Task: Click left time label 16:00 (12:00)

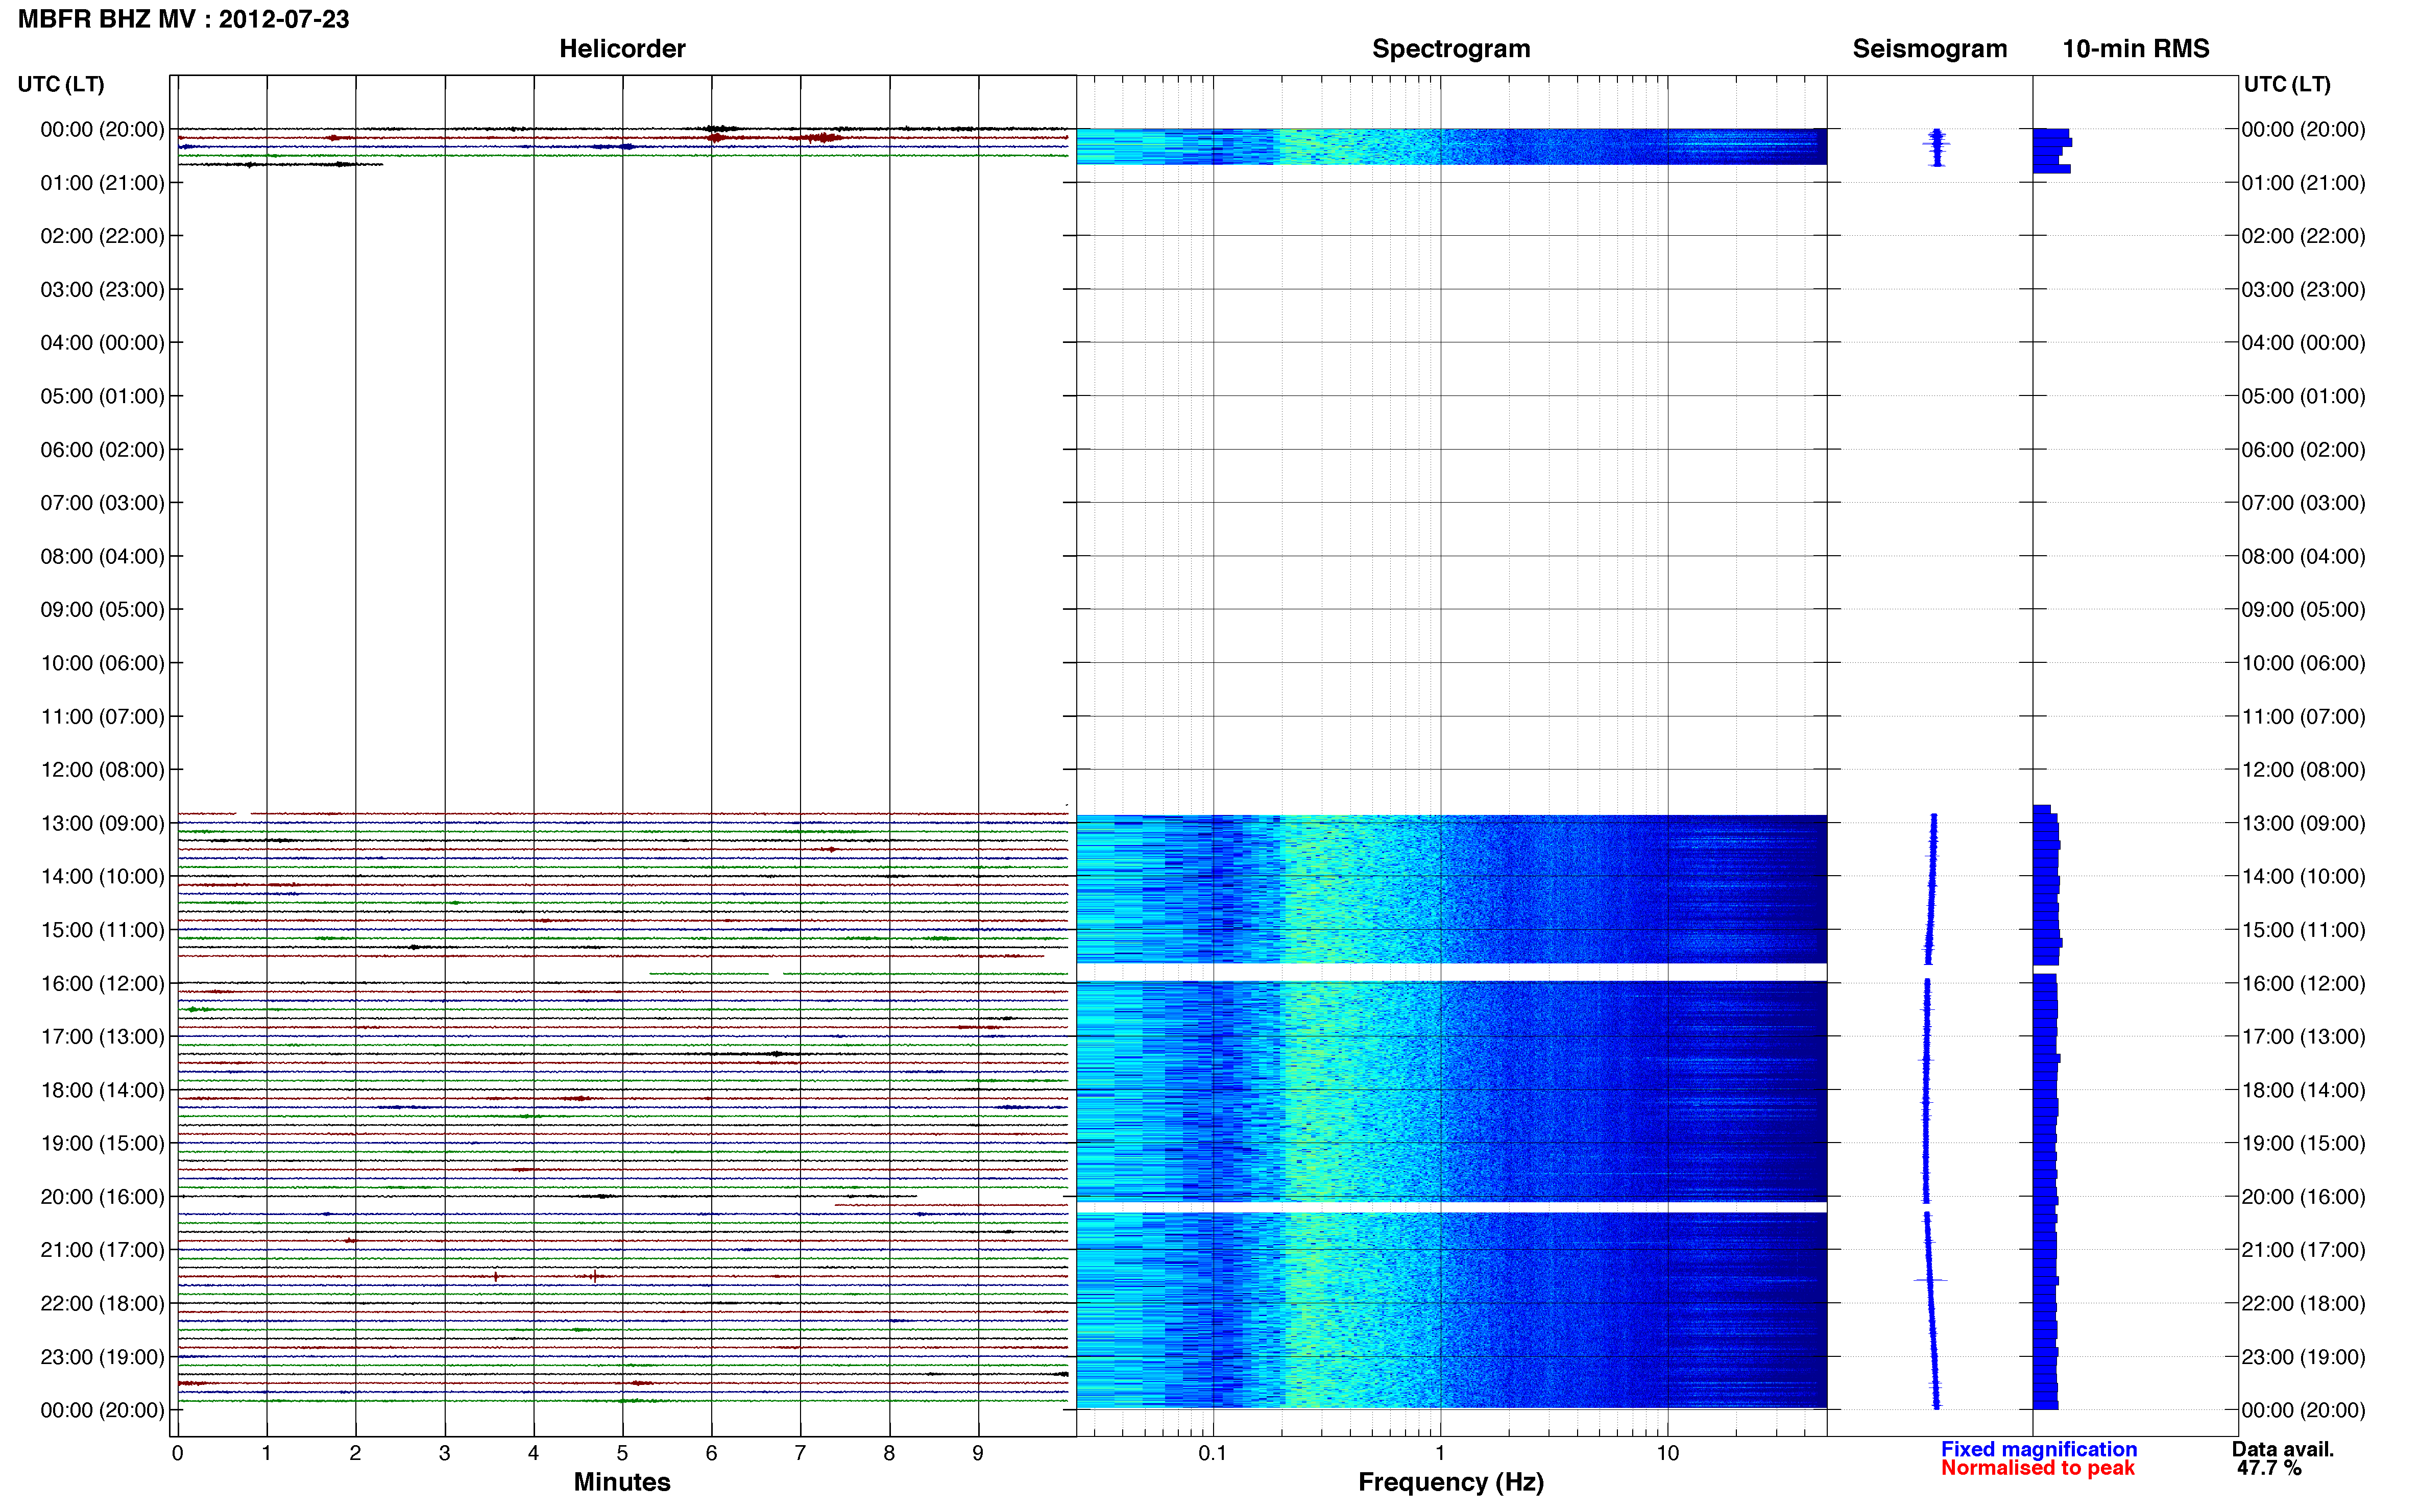Action: tap(102, 983)
